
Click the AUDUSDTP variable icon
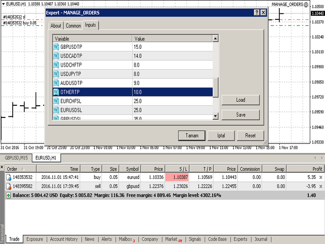[x=56, y=83]
